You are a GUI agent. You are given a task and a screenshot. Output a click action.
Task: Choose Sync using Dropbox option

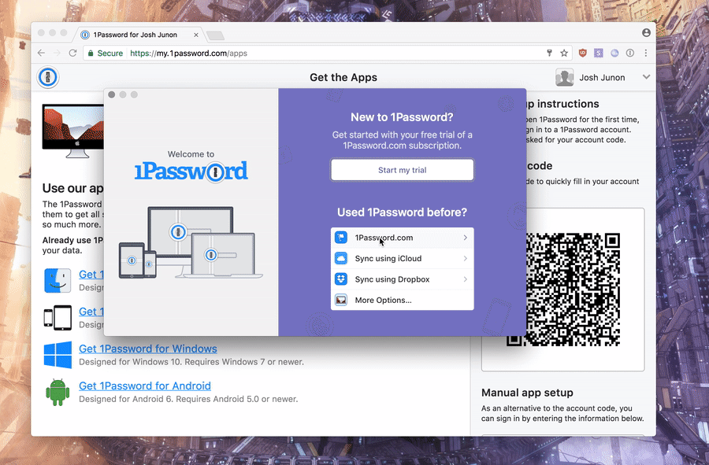pos(402,279)
